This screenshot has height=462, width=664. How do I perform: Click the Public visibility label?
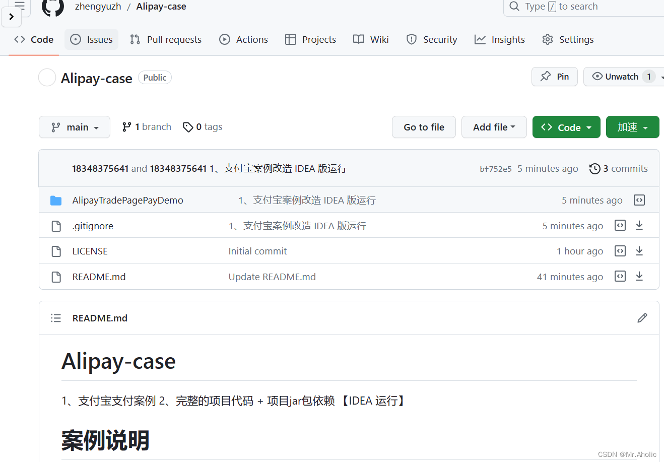coord(155,78)
